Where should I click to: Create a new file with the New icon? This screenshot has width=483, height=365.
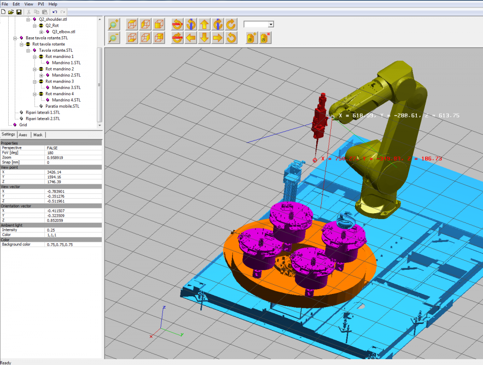[3, 12]
